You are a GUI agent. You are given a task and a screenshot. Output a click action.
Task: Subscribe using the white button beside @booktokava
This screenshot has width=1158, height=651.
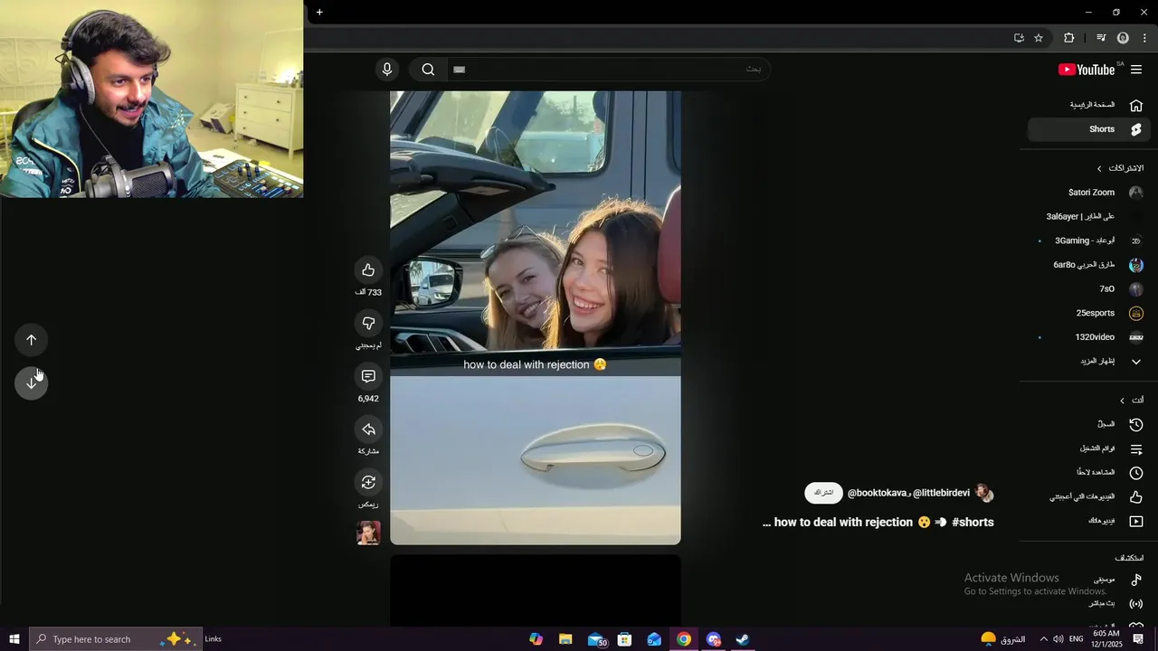click(x=823, y=493)
